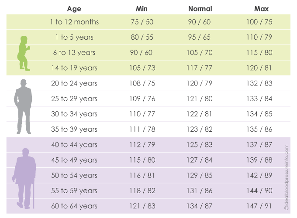
Task: Click the Min column header
Action: (x=142, y=8)
